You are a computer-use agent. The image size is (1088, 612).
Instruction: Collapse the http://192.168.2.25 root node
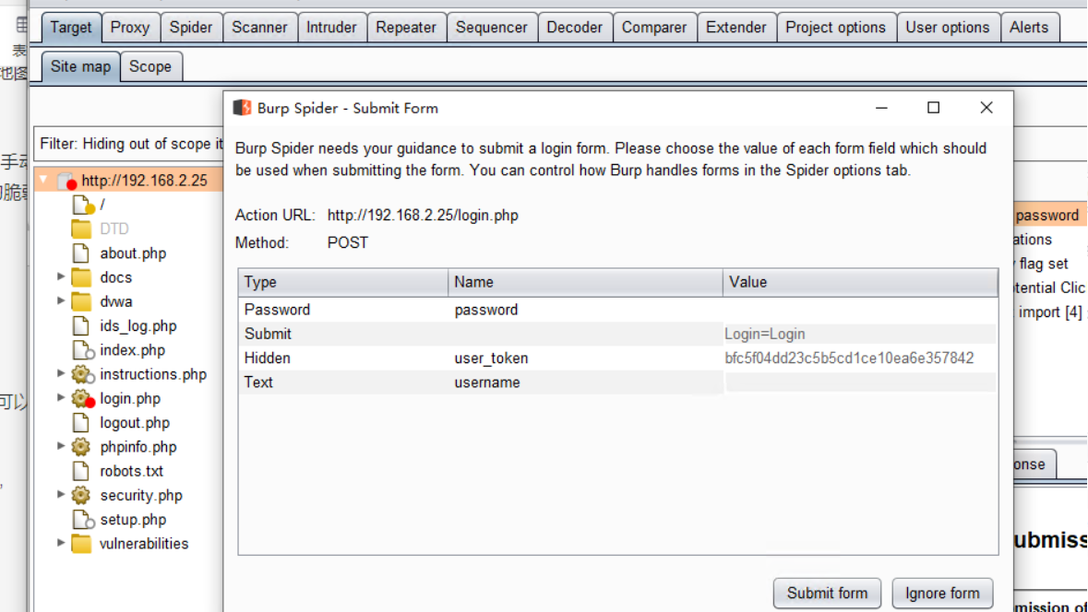click(43, 181)
